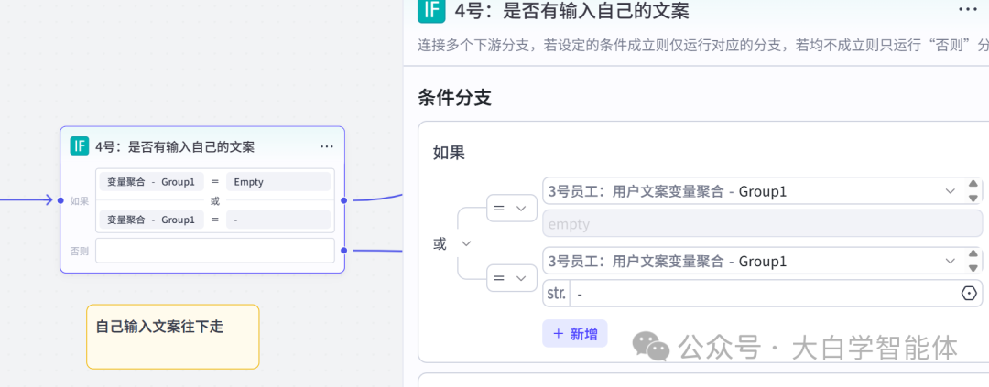Click the 如果 label in the panel
The width and height of the screenshot is (989, 387).
[449, 152]
